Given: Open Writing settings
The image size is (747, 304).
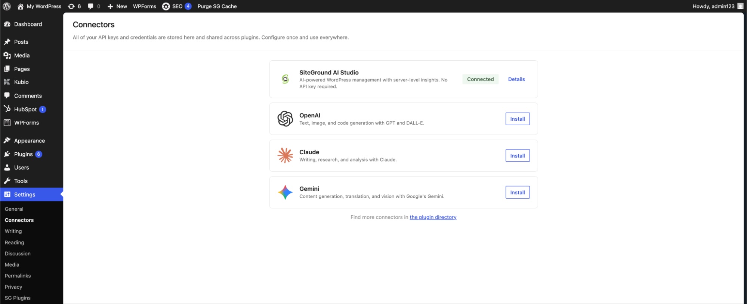Looking at the screenshot, I should click(x=13, y=231).
